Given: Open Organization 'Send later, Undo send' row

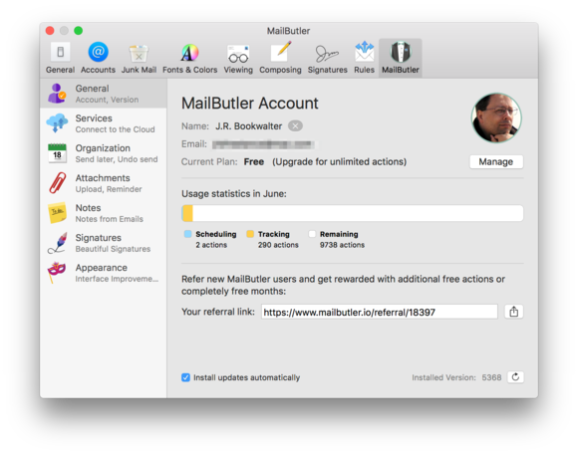Looking at the screenshot, I should point(104,153).
